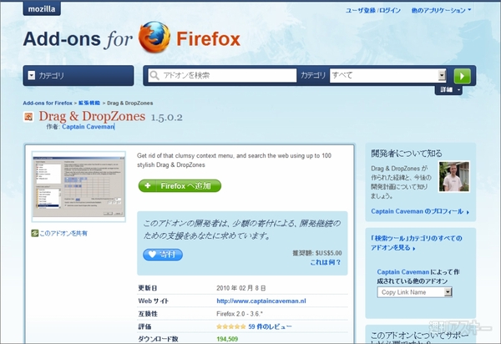Click the five-star rating icons

point(231,326)
